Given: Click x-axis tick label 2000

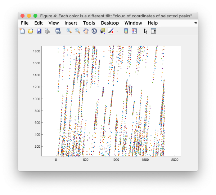Looking at the screenshot, I should tap(175, 160).
